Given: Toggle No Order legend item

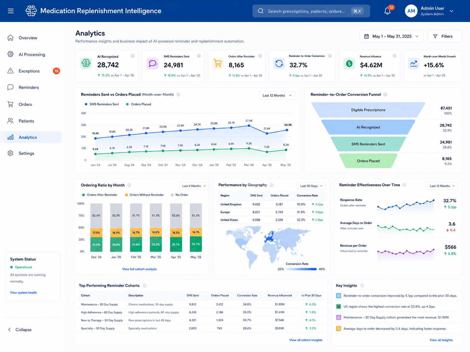Looking at the screenshot, I should (x=179, y=195).
